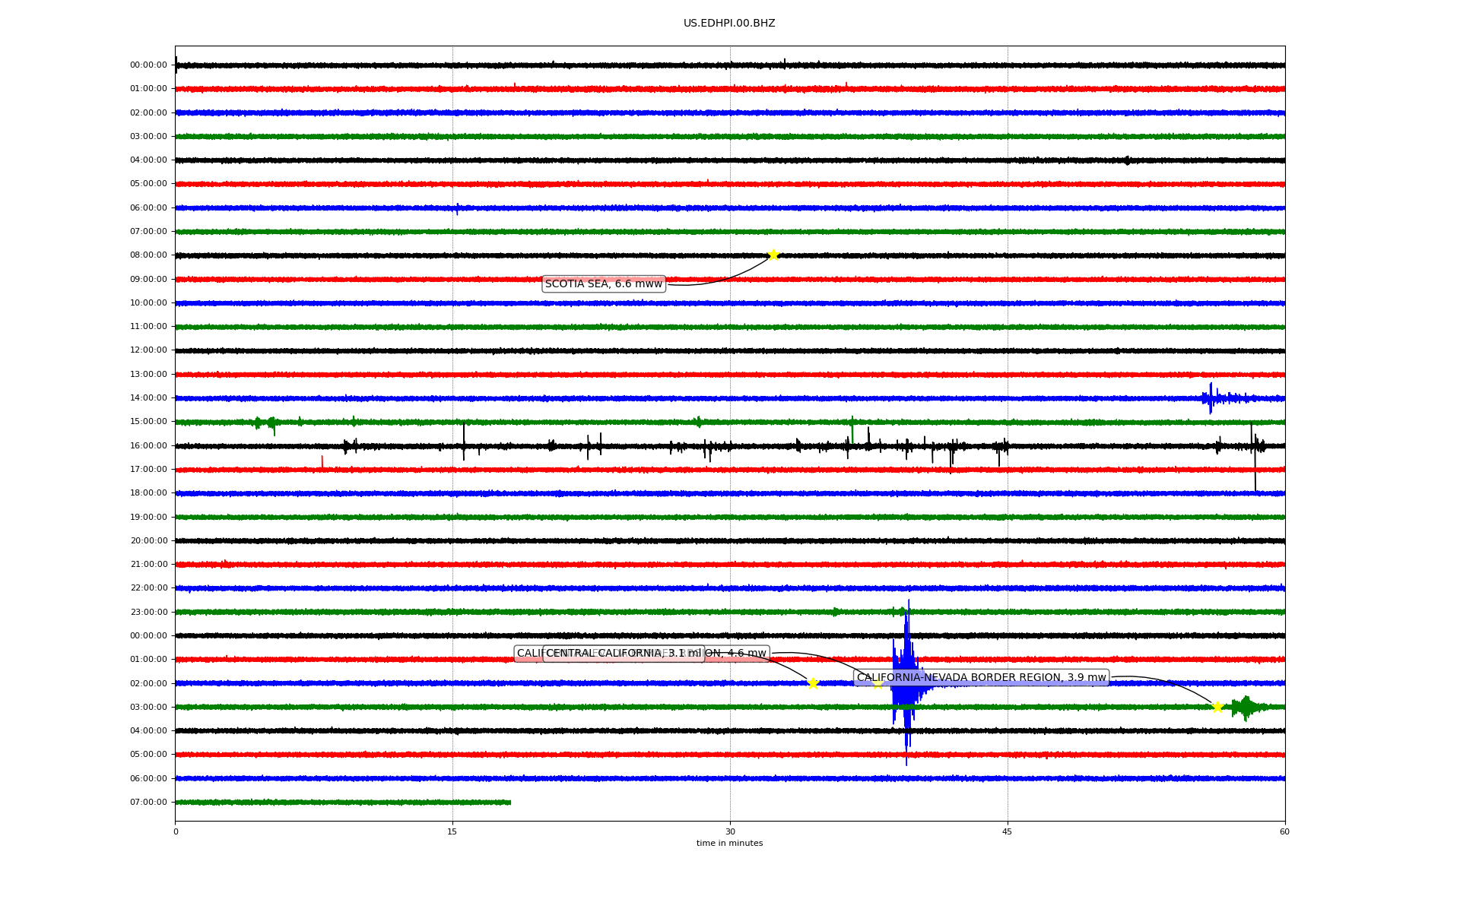Click the green seismic burst after the California-Nevada star
The height and width of the screenshot is (912, 1460).
(1247, 707)
